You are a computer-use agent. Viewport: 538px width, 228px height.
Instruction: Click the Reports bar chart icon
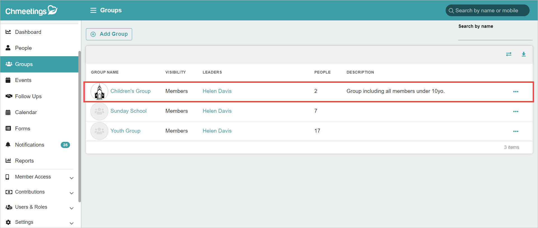[x=8, y=161]
